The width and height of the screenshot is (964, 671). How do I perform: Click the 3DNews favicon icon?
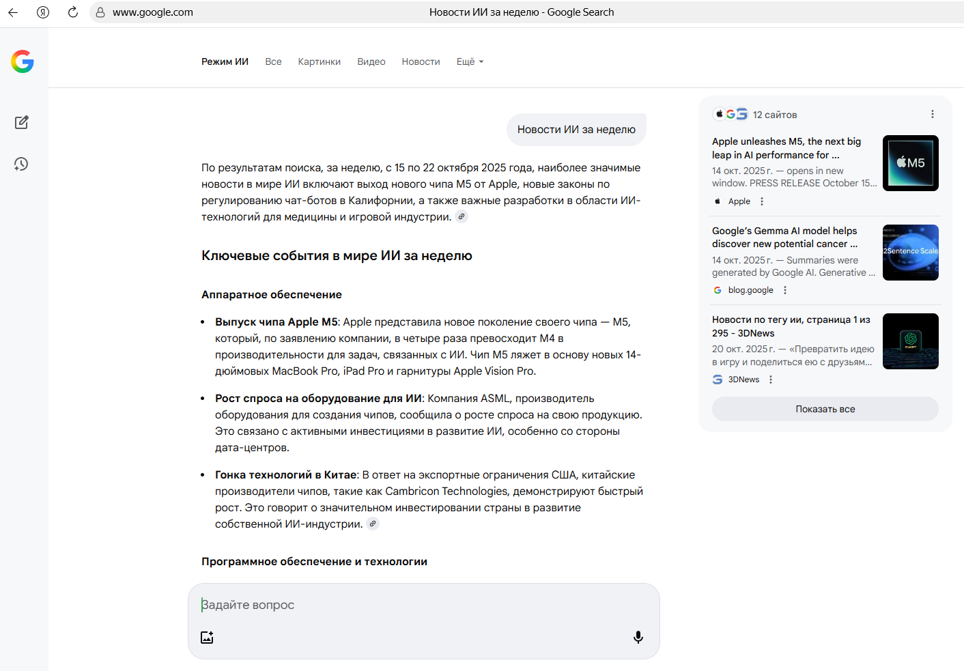click(718, 380)
